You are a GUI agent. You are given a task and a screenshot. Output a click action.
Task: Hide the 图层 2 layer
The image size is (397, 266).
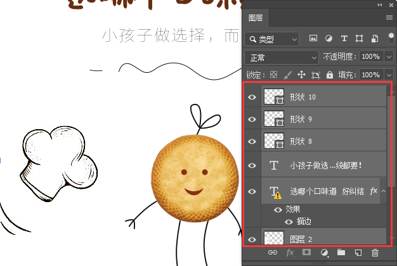[252, 239]
